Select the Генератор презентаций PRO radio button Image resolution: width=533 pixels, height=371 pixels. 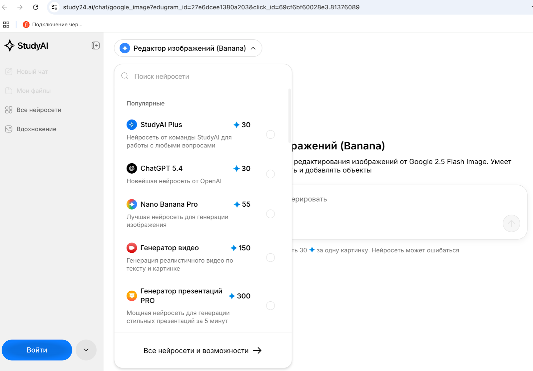click(270, 306)
